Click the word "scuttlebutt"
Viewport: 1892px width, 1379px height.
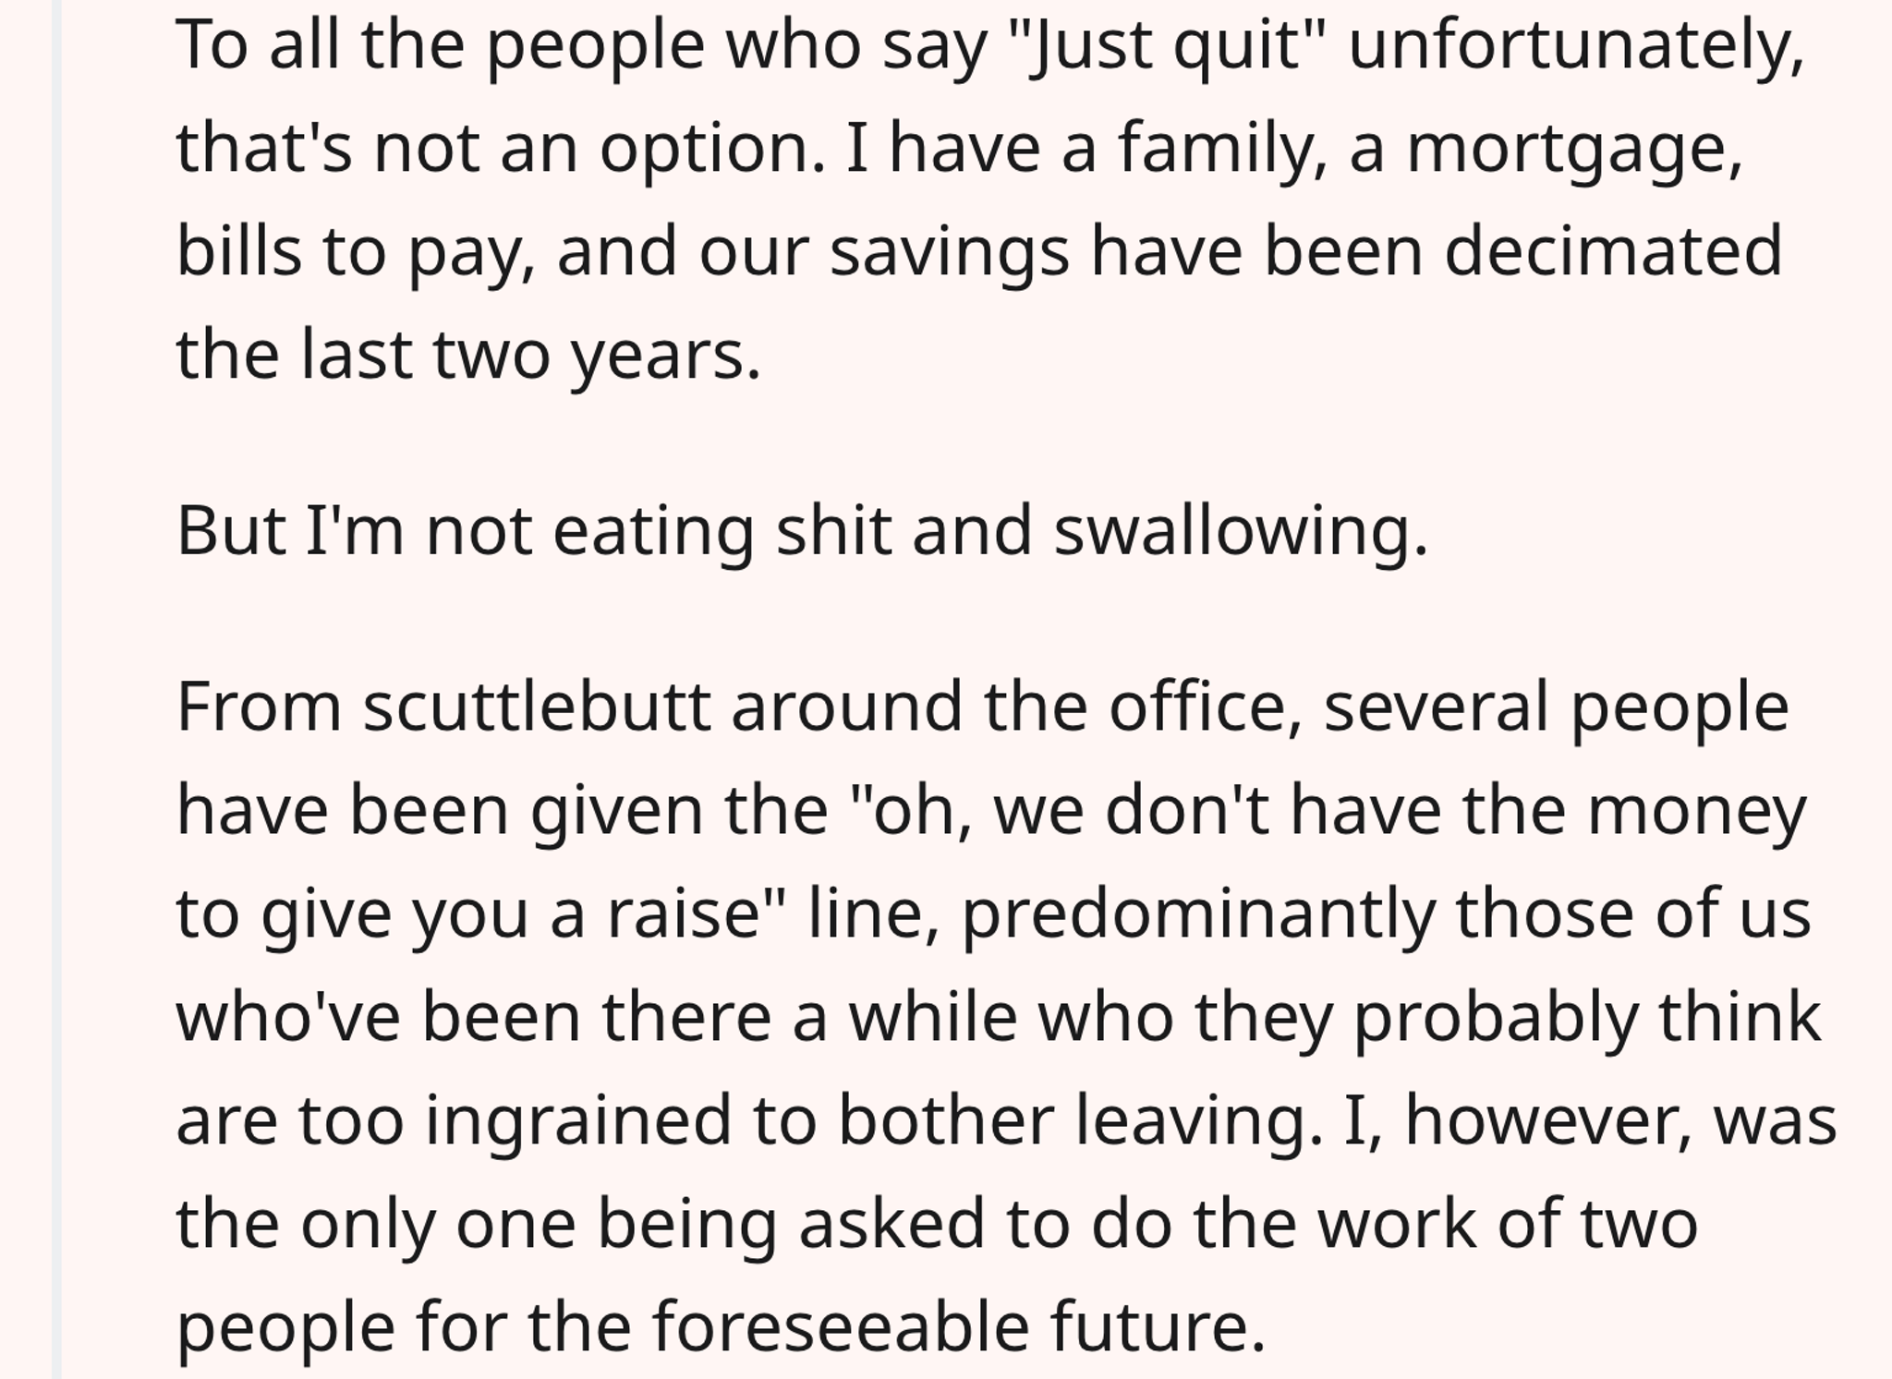pos(537,707)
